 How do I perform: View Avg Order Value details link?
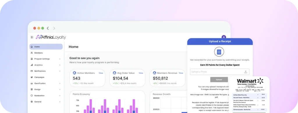pos(141,73)
